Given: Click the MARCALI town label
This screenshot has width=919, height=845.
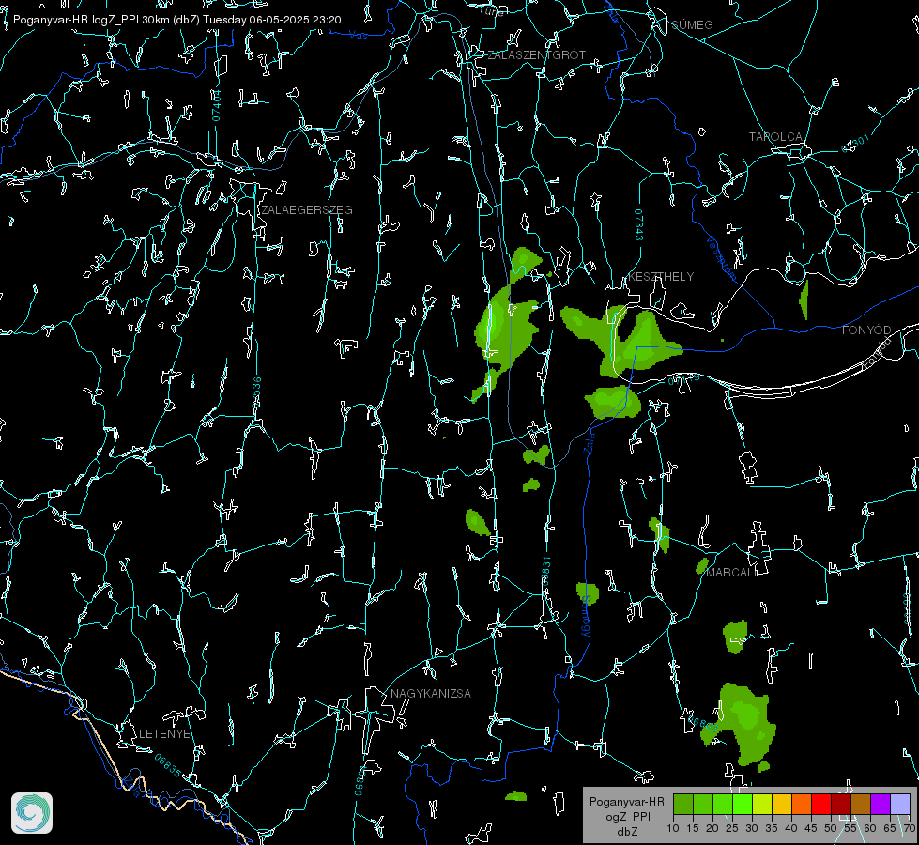Looking at the screenshot, I should tap(732, 573).
